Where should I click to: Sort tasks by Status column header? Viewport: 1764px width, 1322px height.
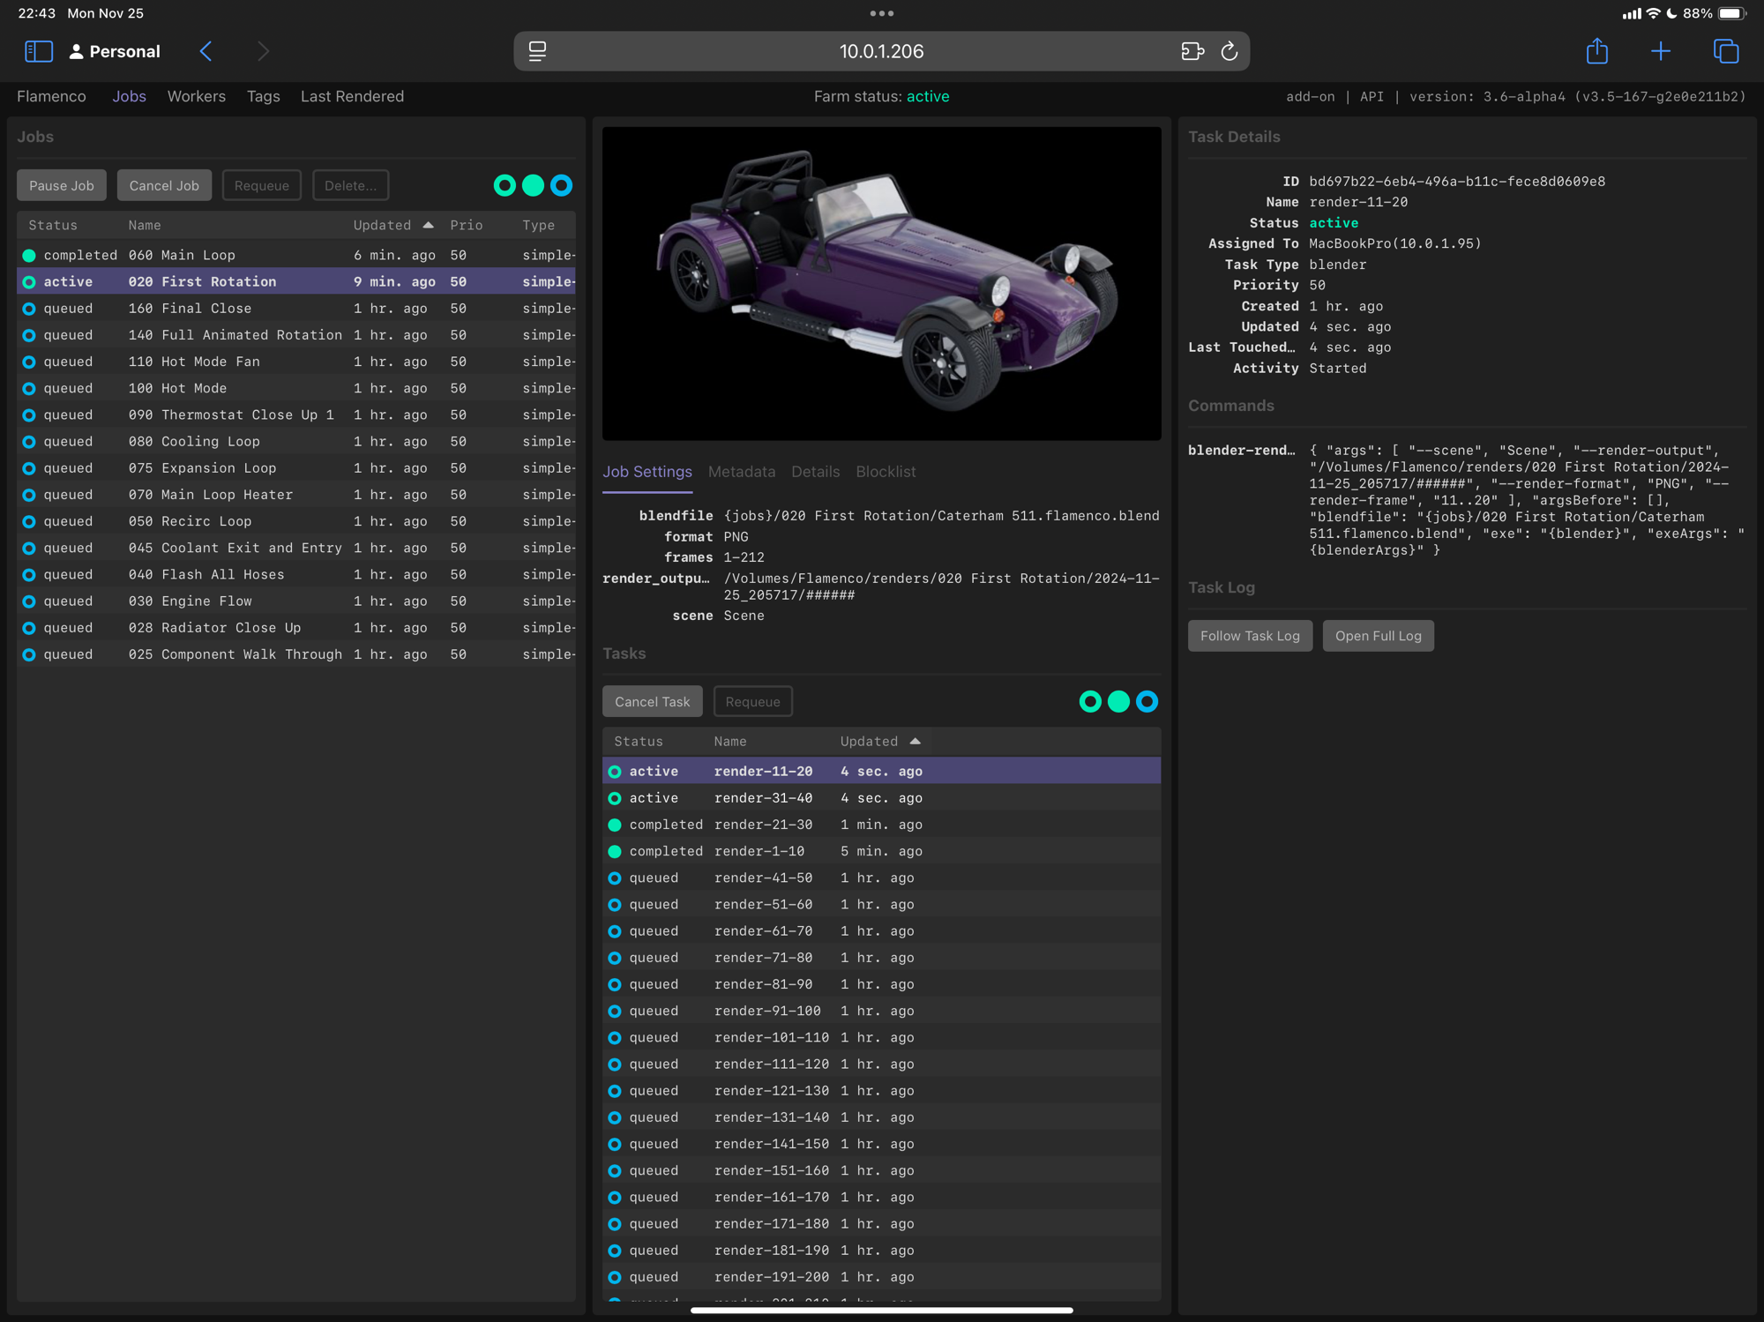(639, 741)
